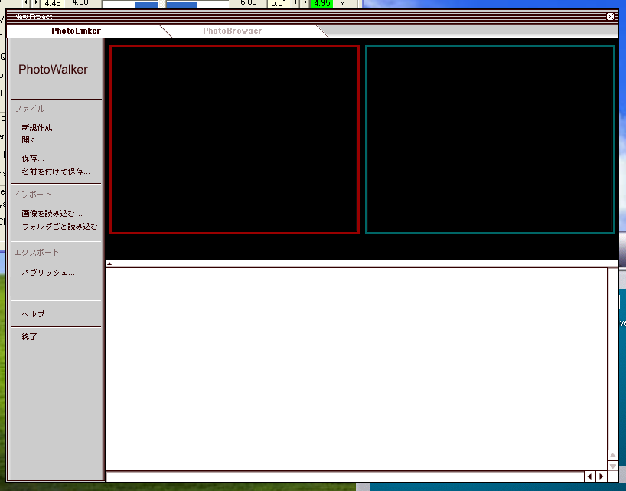Switch to the PhotoLinker tab

tap(77, 31)
